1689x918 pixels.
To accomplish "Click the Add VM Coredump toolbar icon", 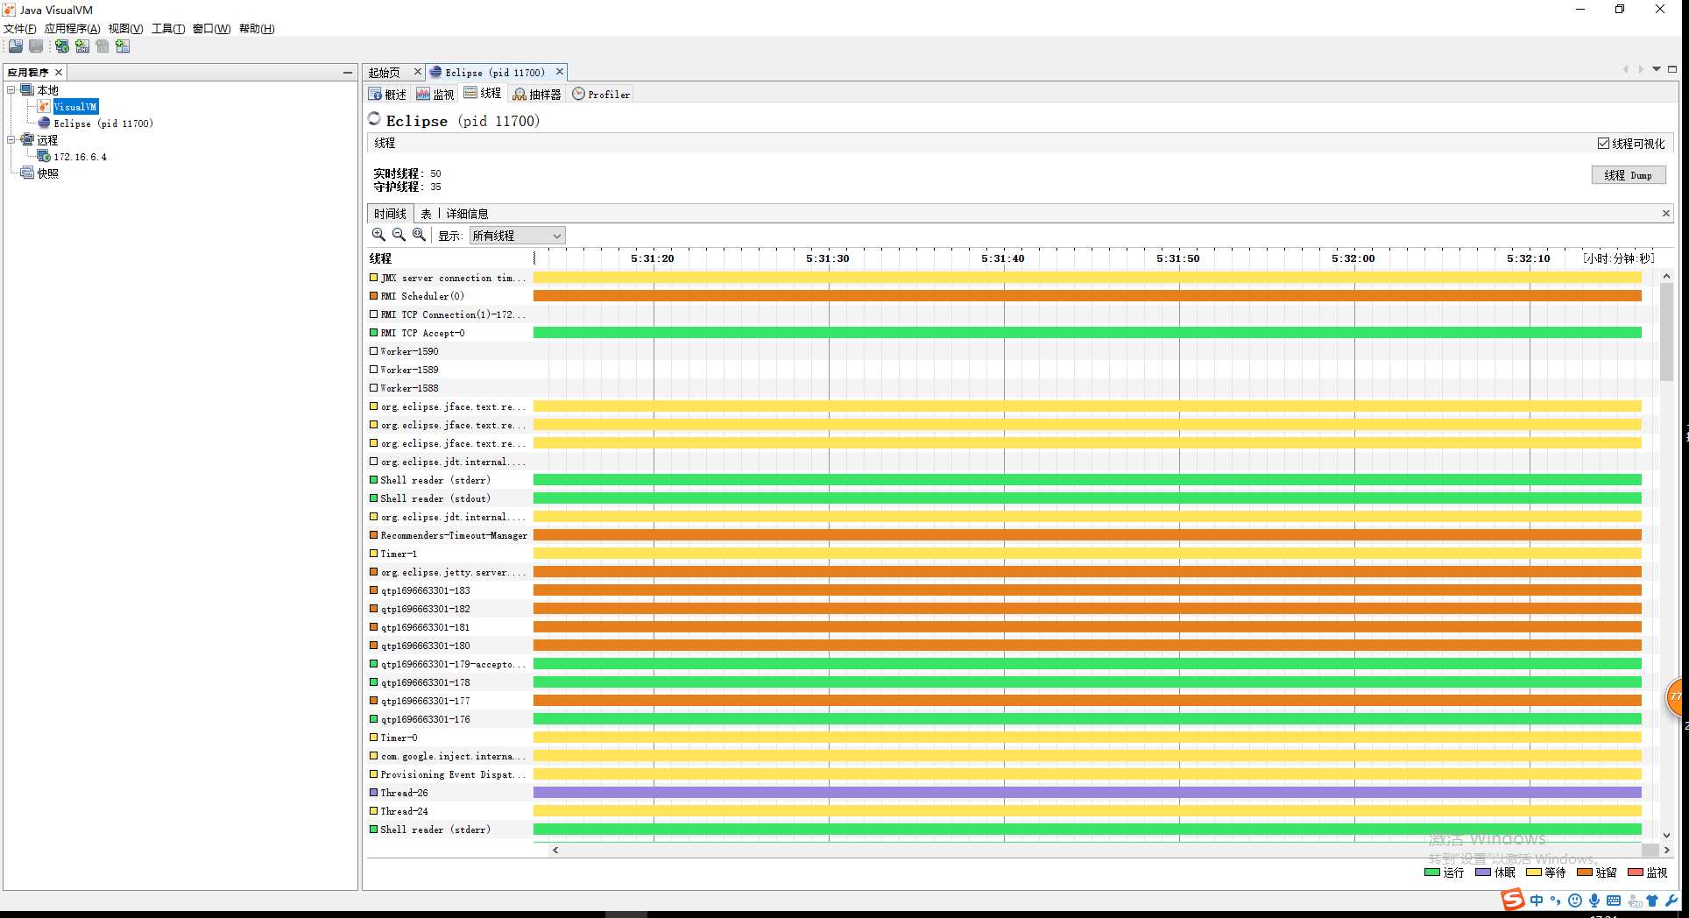I will (x=102, y=46).
